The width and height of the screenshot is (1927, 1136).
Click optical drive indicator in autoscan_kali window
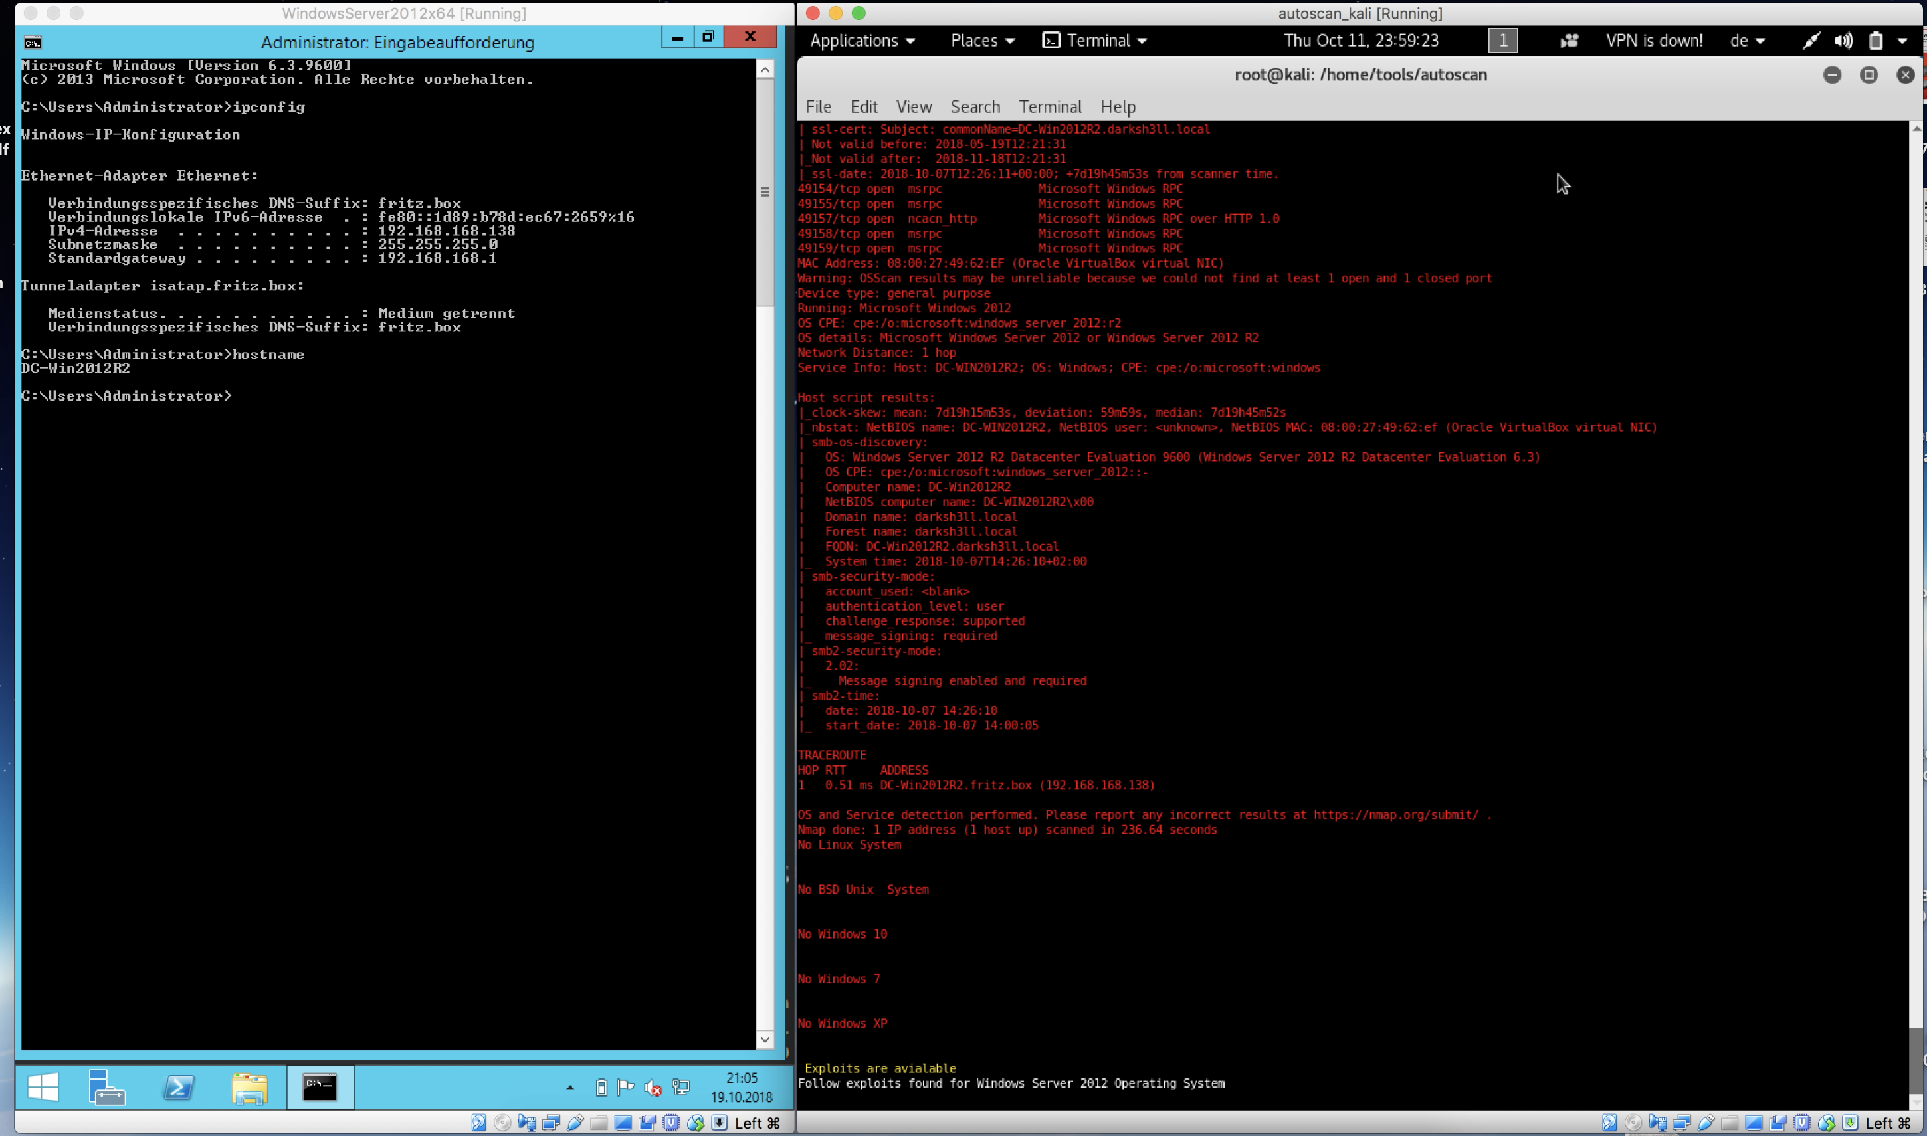(x=1633, y=1123)
